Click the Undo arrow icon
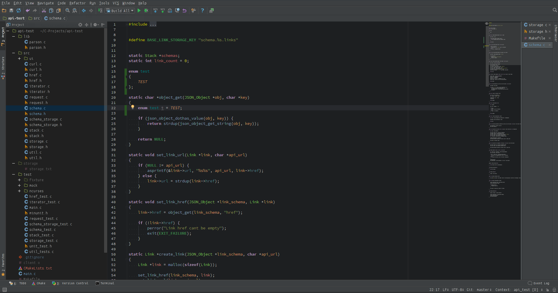The height and width of the screenshot is (293, 558). pyautogui.click(x=28, y=10)
